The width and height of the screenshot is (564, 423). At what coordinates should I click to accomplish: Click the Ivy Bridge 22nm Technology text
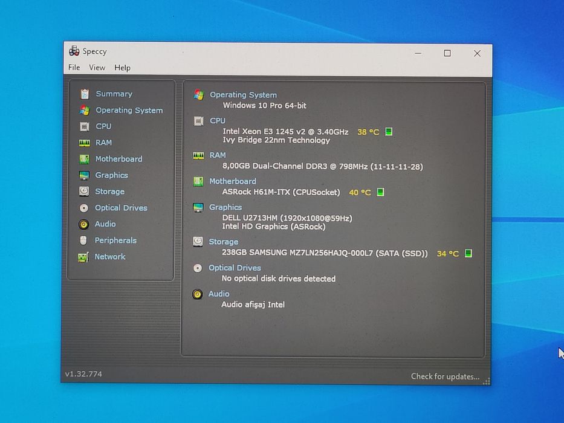pyautogui.click(x=276, y=140)
